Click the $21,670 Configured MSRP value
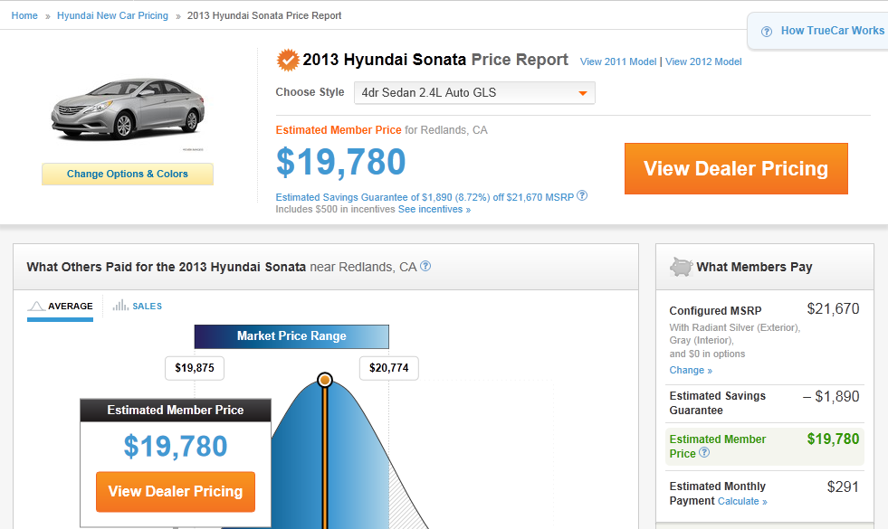 [833, 309]
